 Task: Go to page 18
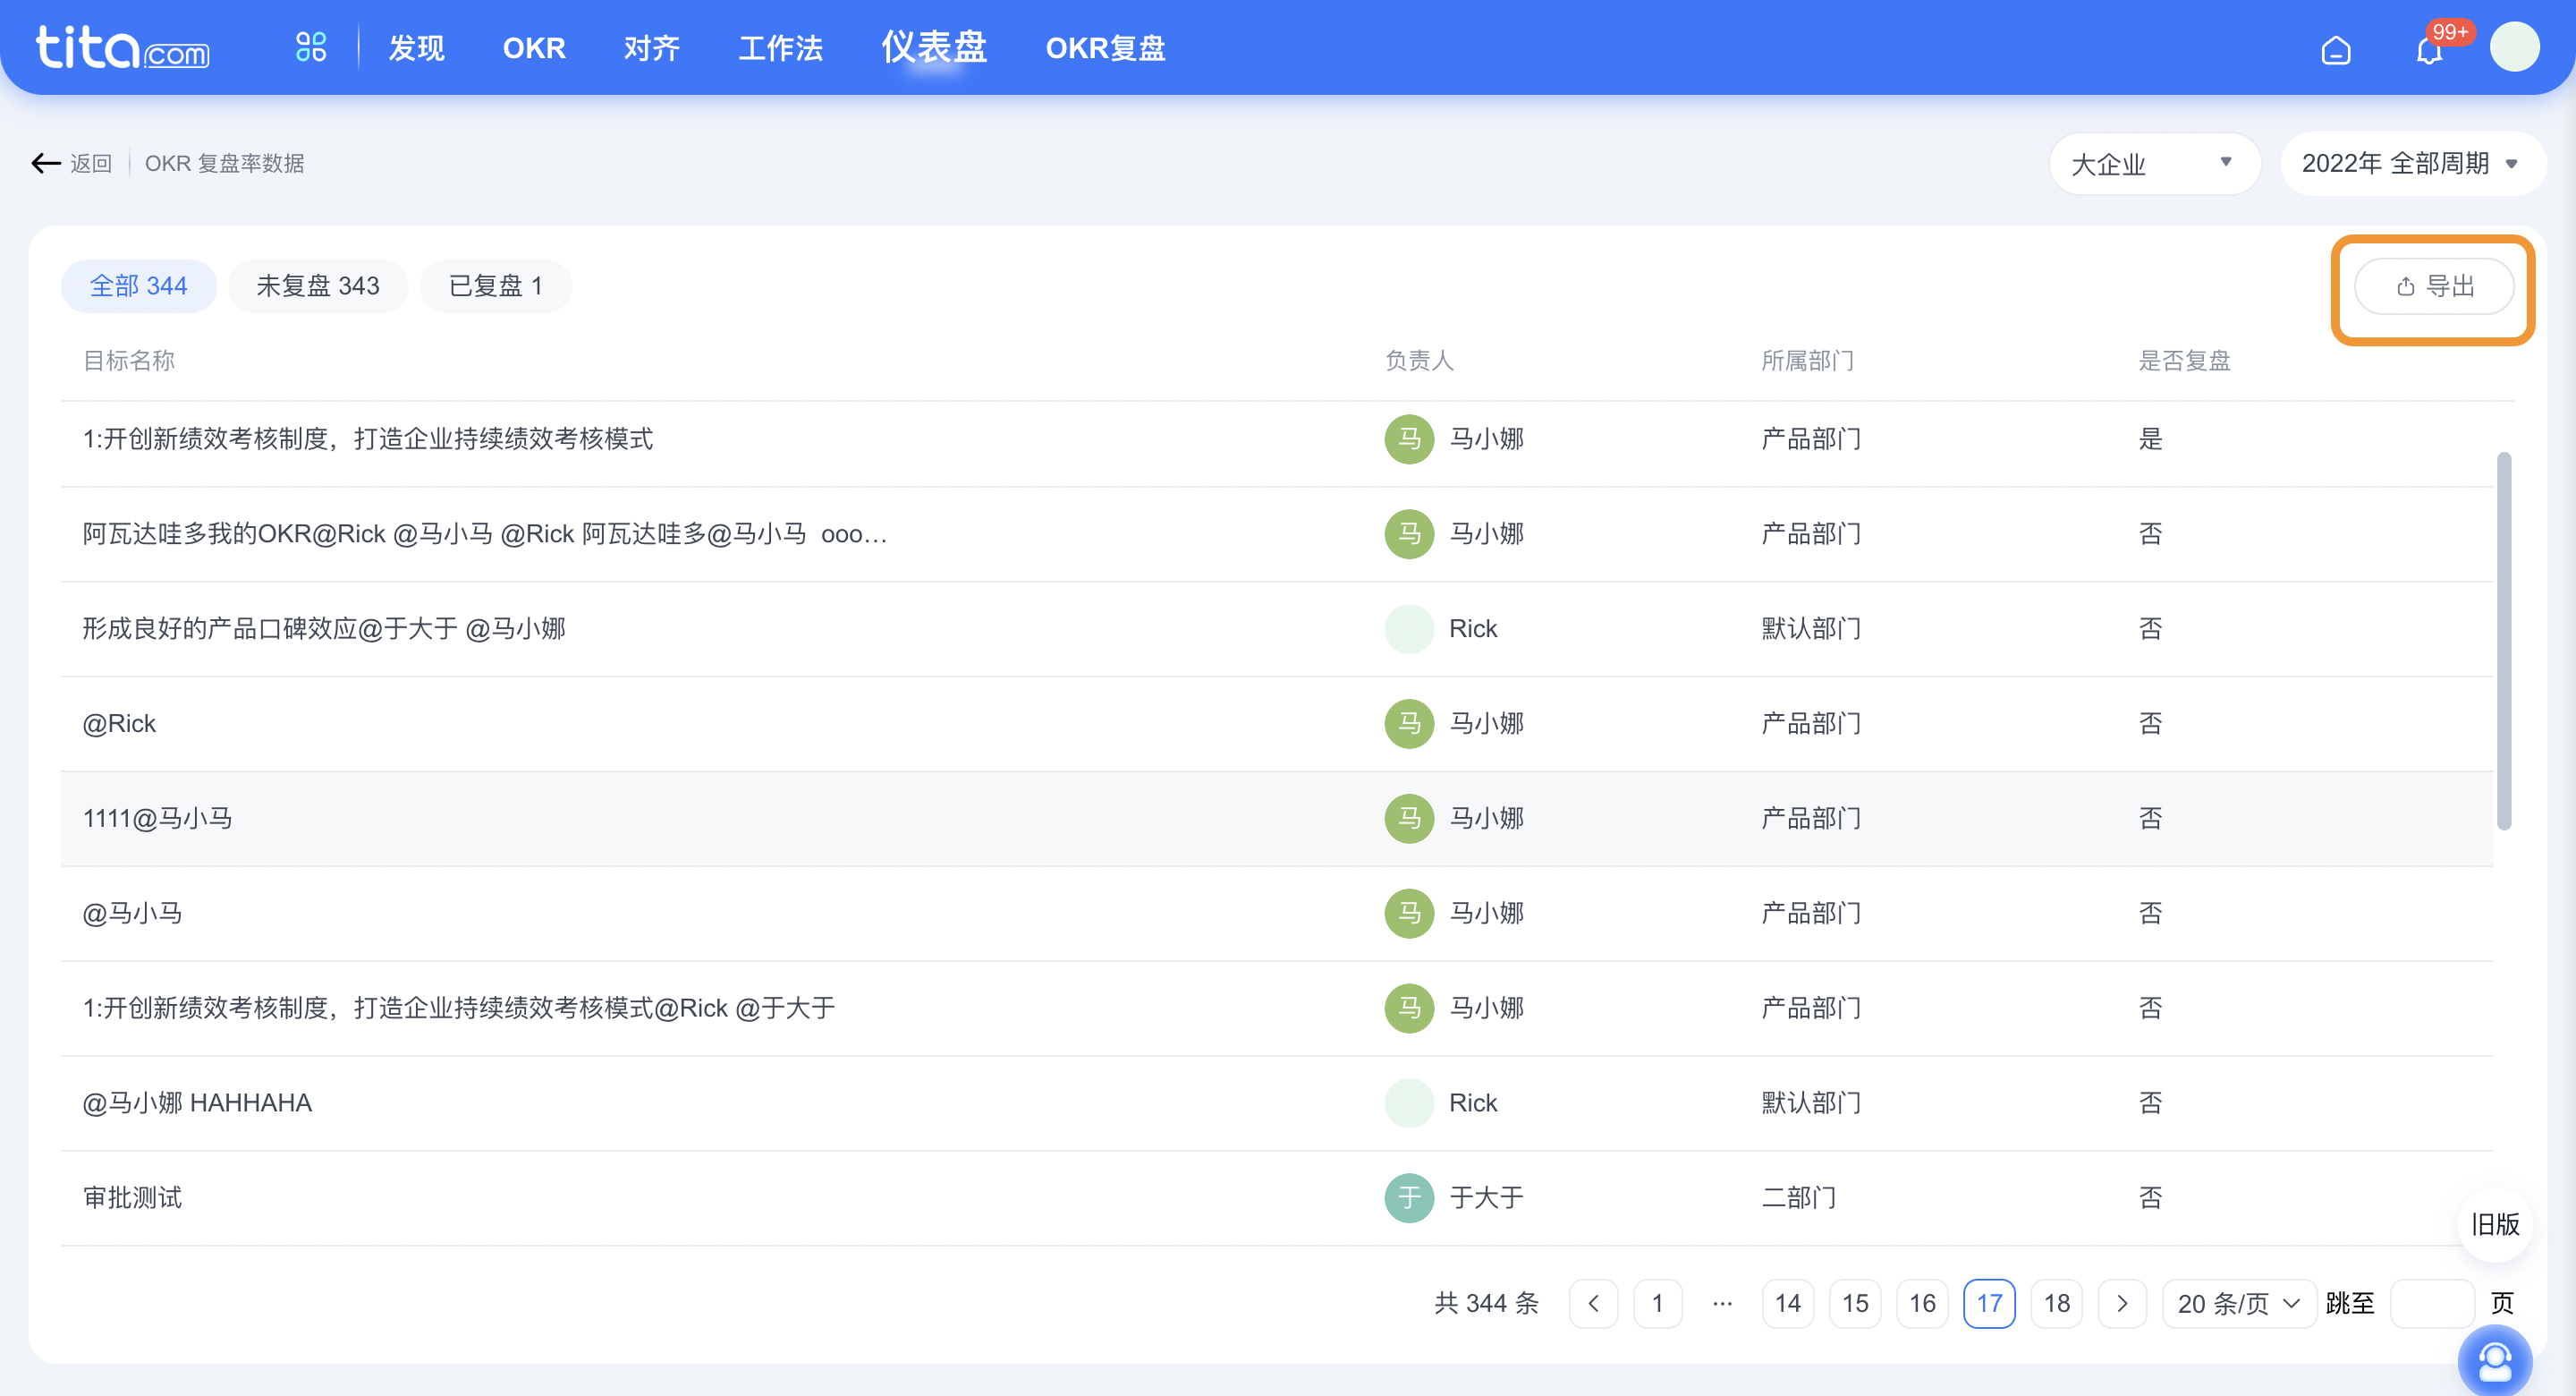tap(2057, 1304)
